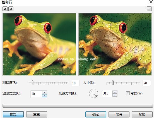Click the 预览 button
This screenshot has height=118, width=154.
tap(13, 114)
